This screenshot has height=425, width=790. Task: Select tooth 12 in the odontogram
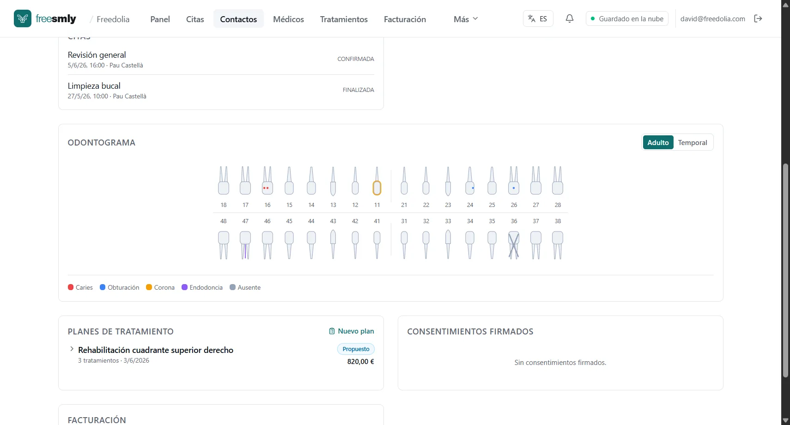355,181
